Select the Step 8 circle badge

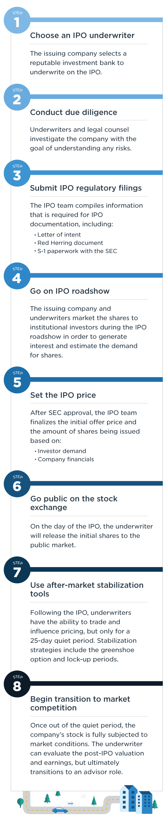click(x=17, y=684)
